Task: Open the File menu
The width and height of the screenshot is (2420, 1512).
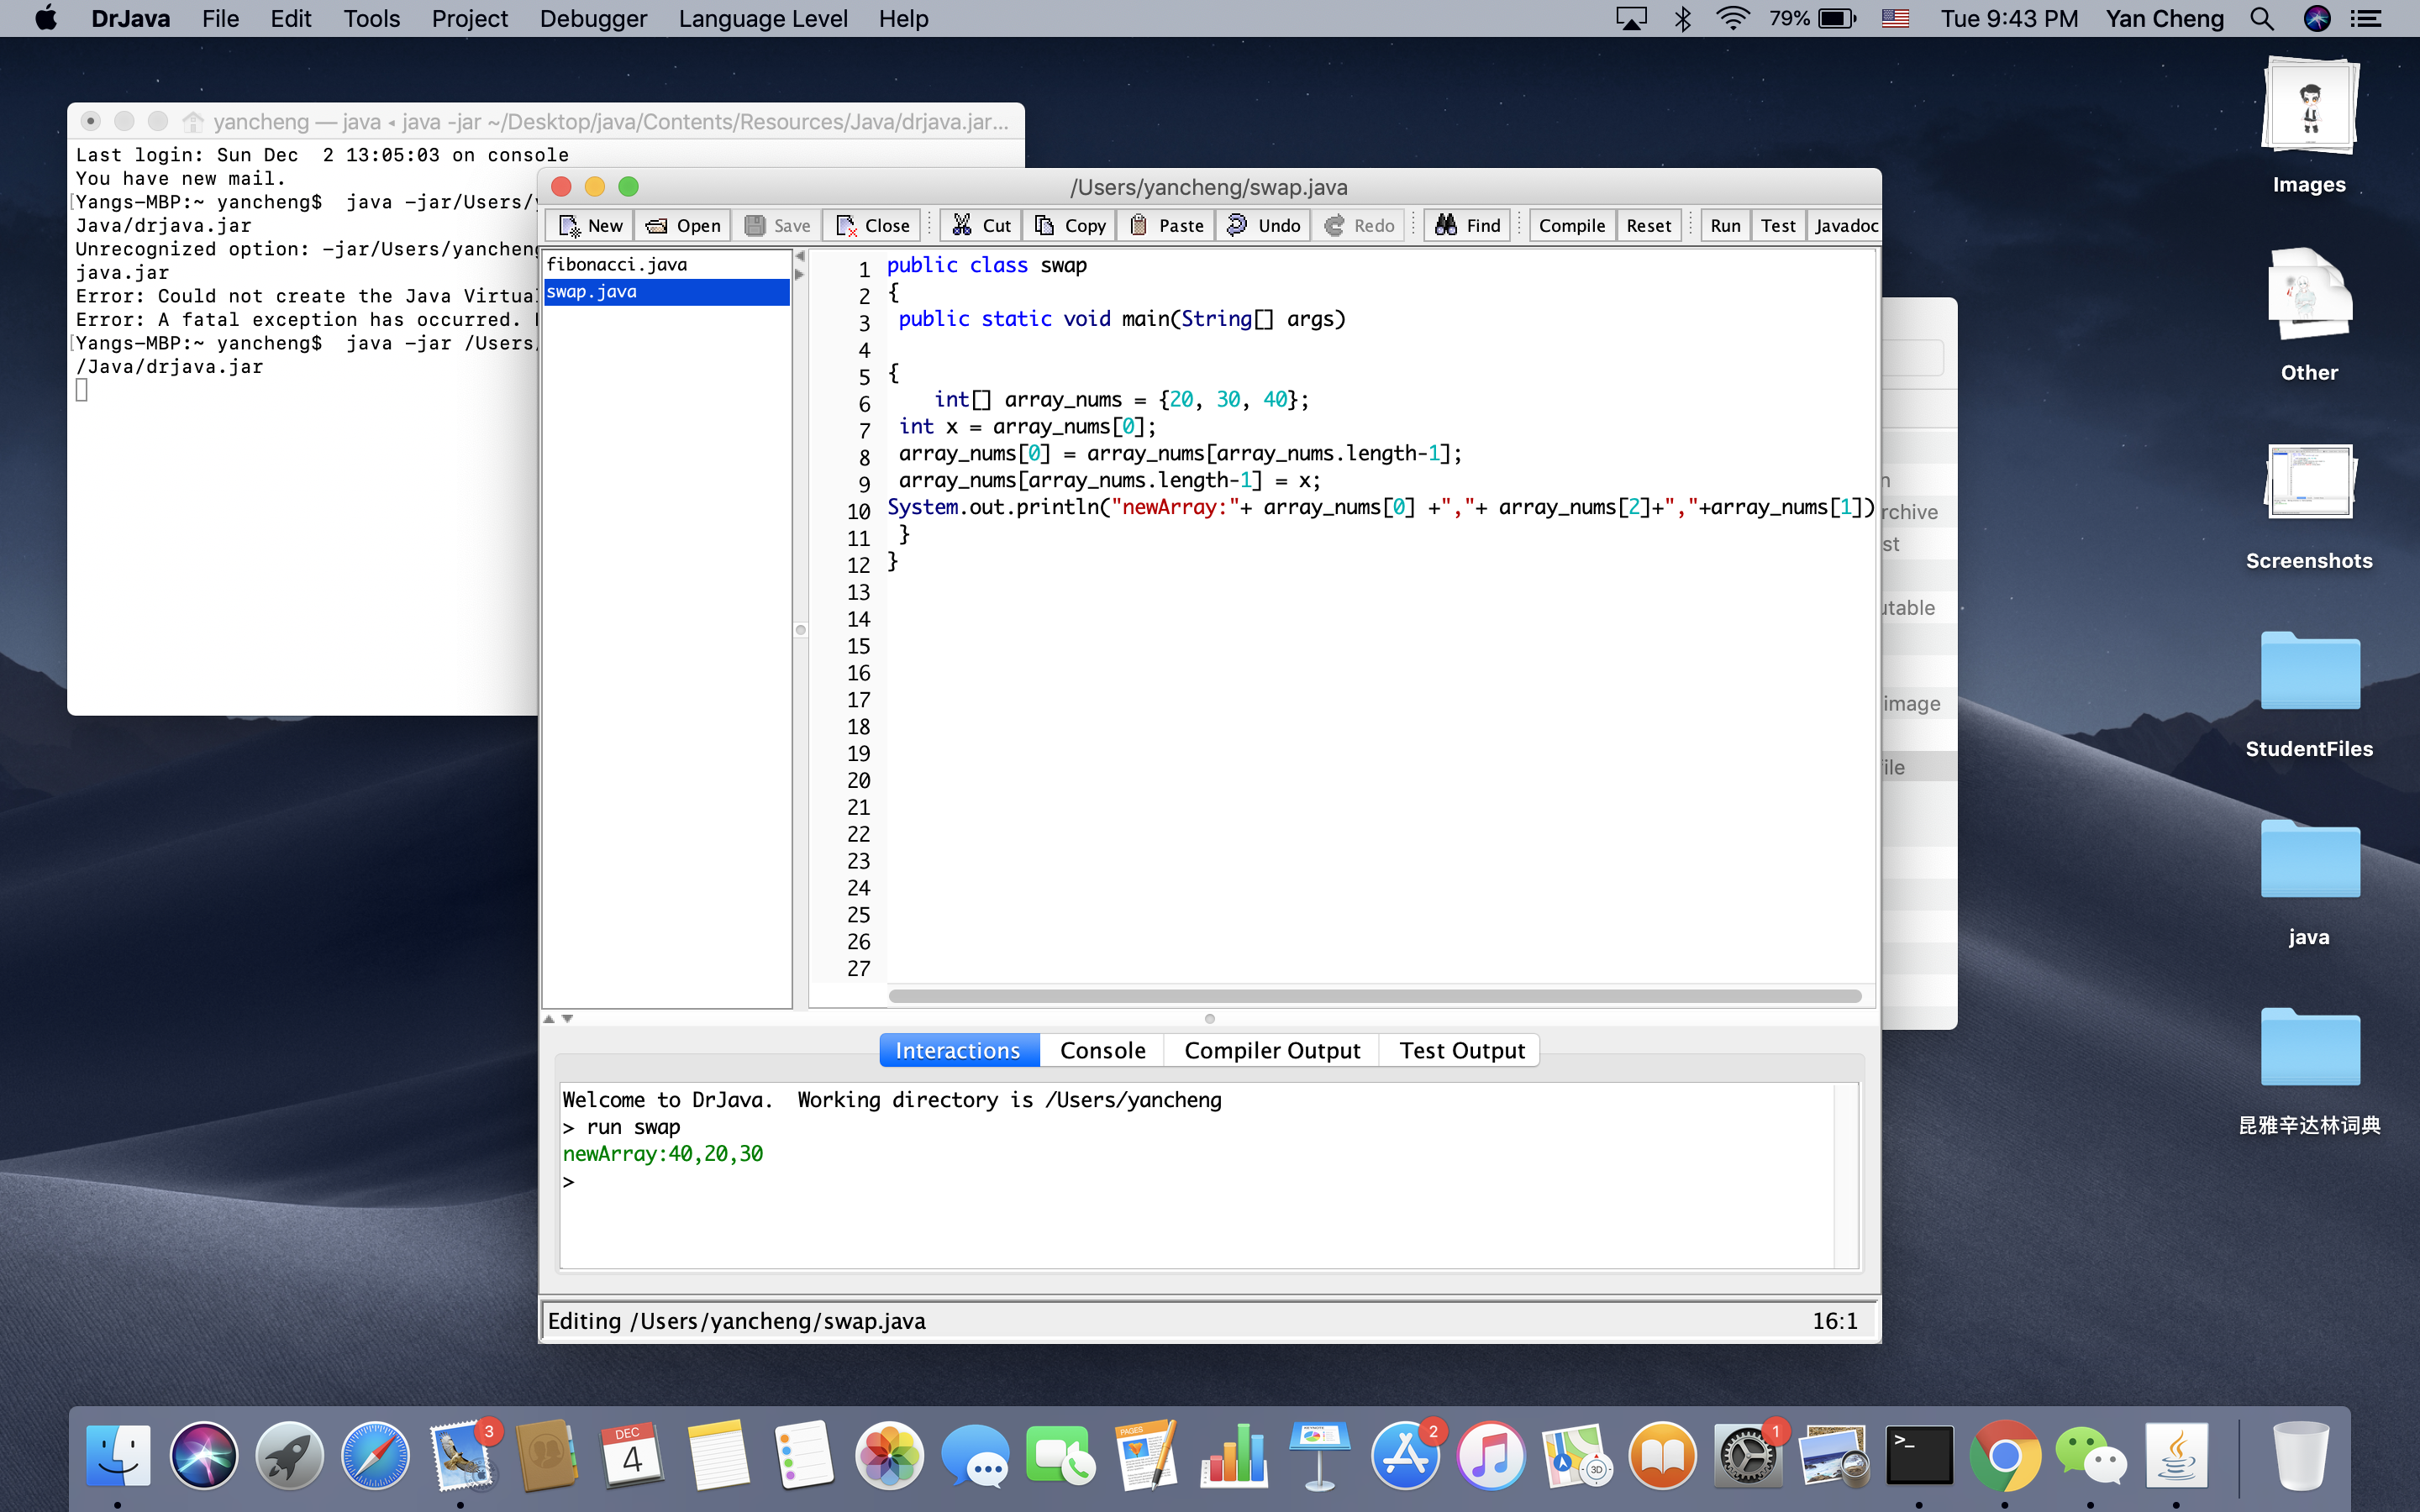Action: [x=220, y=18]
